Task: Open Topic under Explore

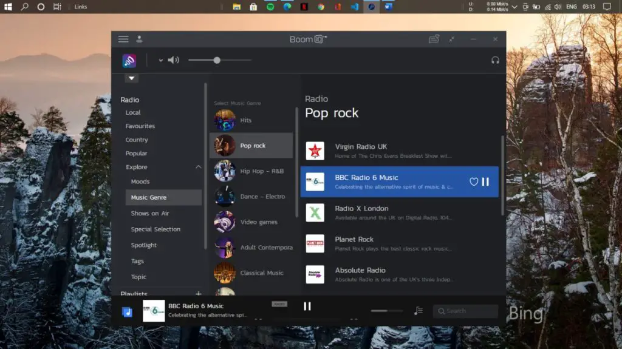Action: tap(138, 277)
